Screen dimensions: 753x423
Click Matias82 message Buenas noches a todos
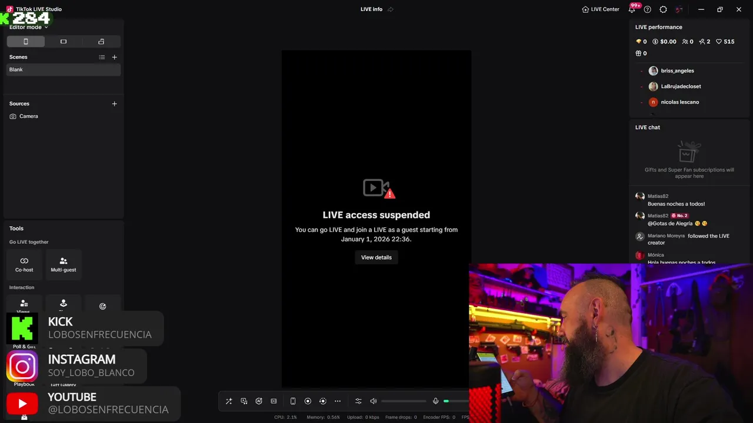click(x=676, y=204)
